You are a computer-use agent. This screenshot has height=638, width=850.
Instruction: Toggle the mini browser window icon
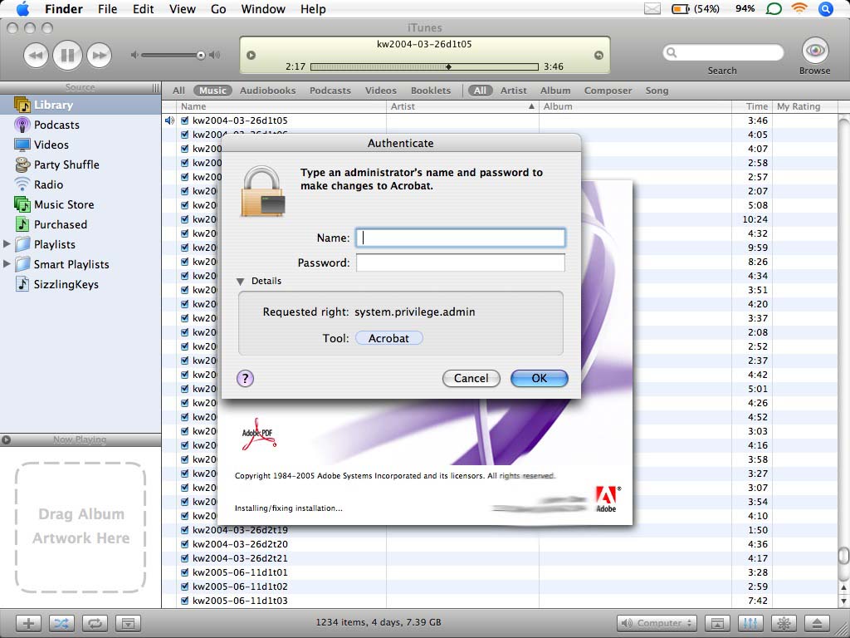coord(717,623)
